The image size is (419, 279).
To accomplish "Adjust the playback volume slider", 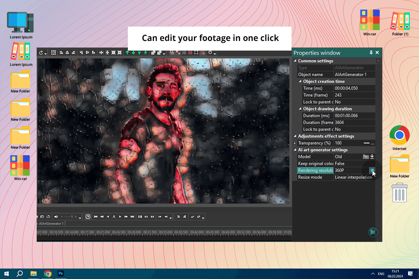I will click(x=69, y=217).
